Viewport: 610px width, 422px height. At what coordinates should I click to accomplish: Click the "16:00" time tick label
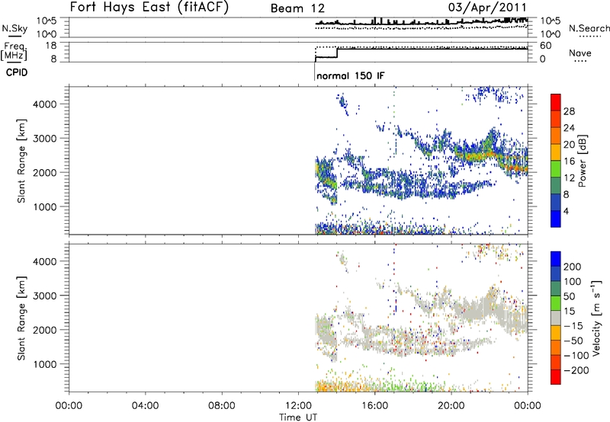374,406
